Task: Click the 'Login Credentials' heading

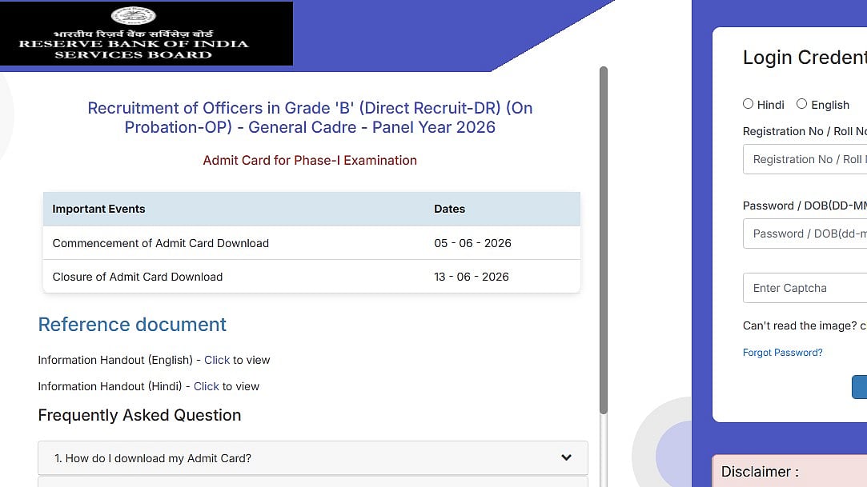Action: pos(805,58)
